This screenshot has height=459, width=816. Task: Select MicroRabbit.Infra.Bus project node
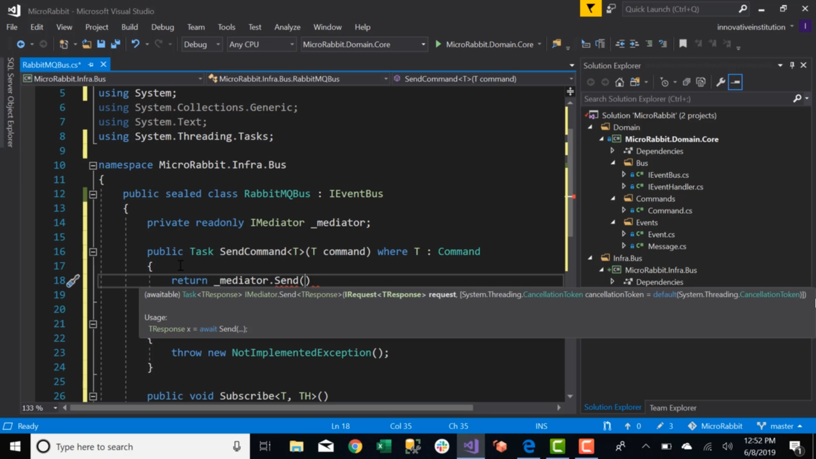pyautogui.click(x=660, y=270)
